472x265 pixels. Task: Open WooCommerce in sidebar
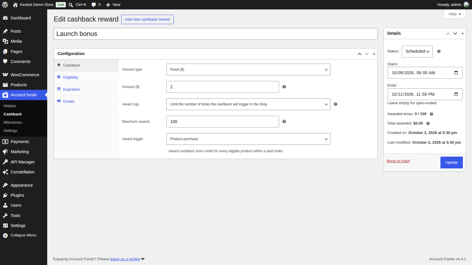click(x=24, y=75)
